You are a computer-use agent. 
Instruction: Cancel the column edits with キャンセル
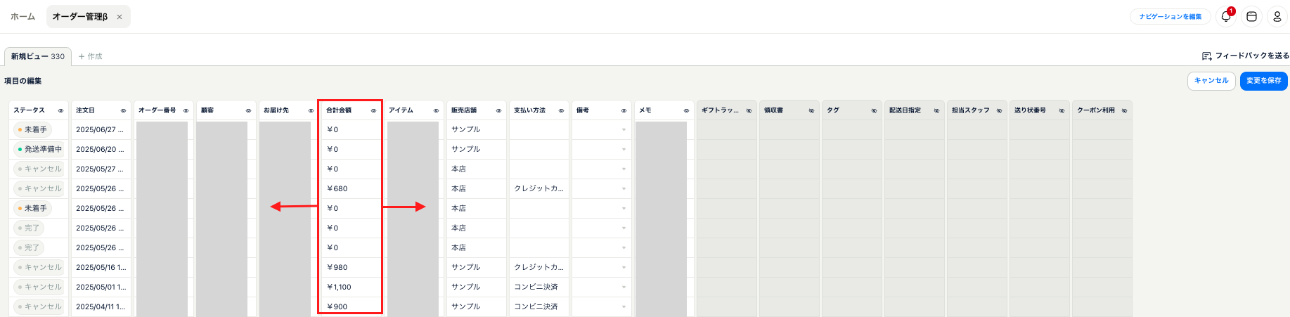[1211, 81]
